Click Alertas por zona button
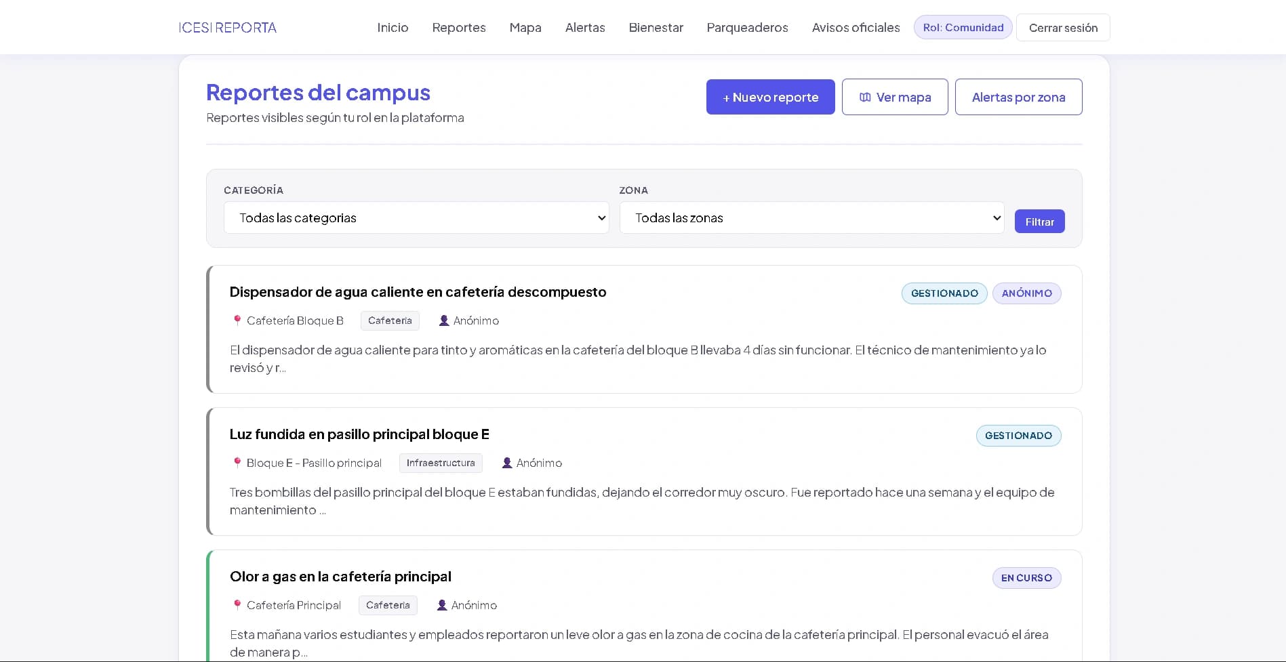Image resolution: width=1286 pixels, height=662 pixels. 1018,97
